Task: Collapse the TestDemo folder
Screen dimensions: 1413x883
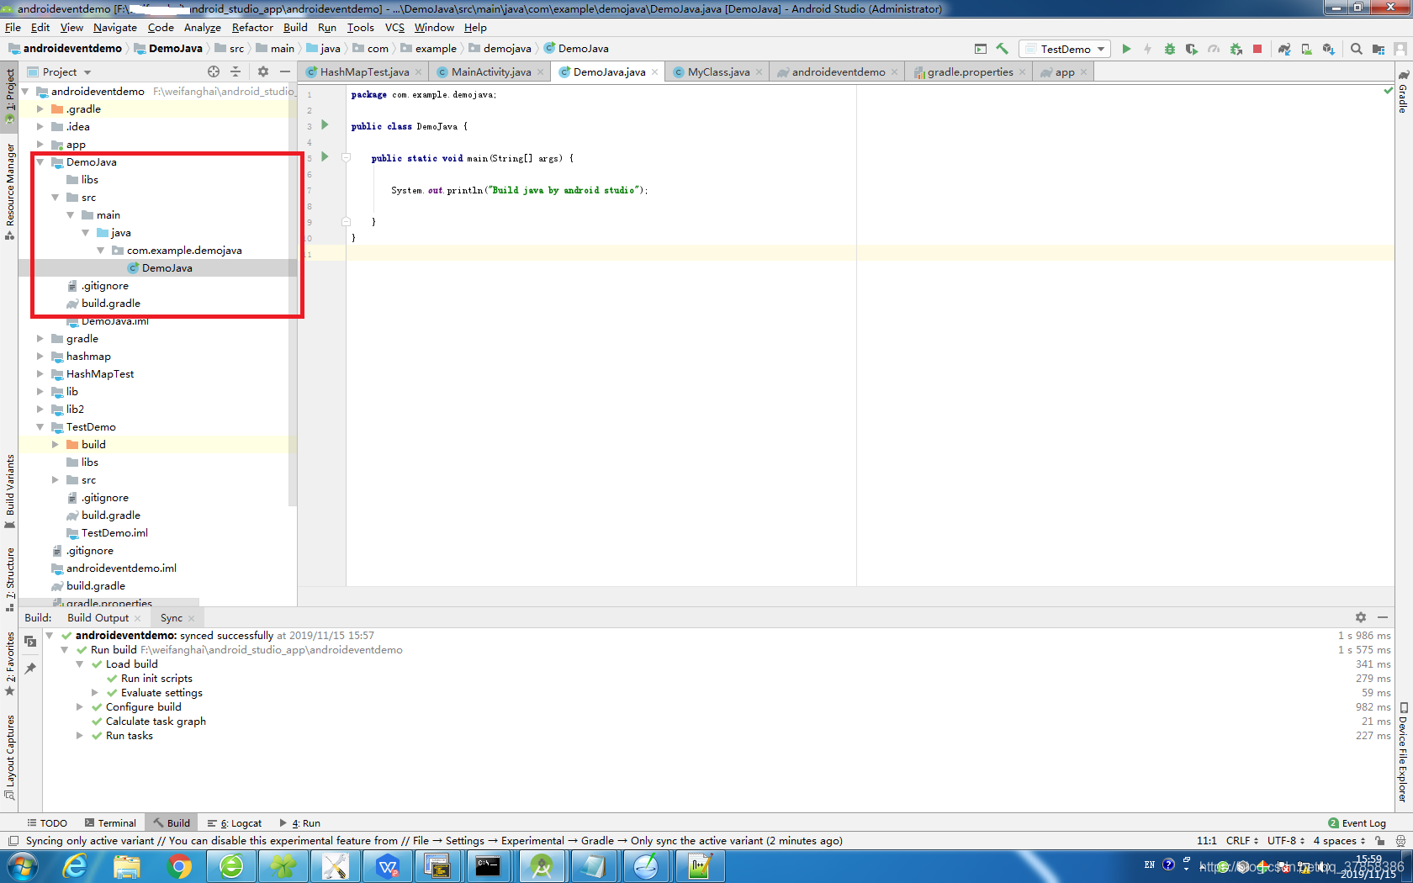Action: coord(40,427)
